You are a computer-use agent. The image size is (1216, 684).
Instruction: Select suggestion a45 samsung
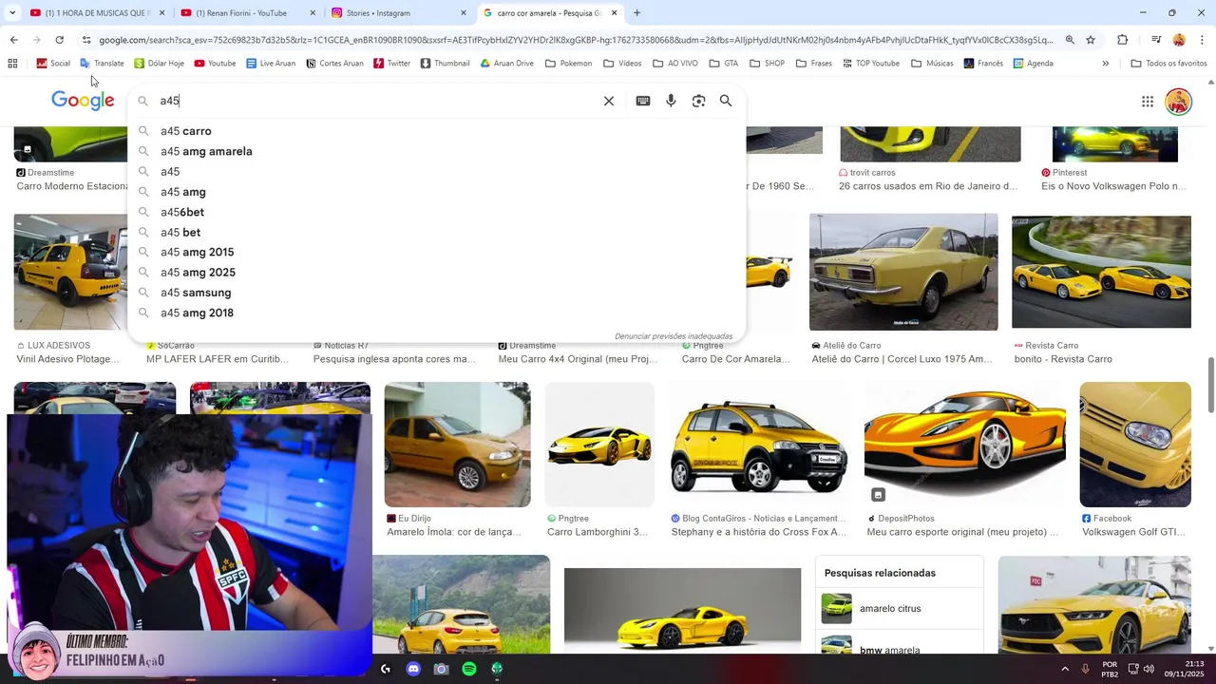tap(436, 293)
